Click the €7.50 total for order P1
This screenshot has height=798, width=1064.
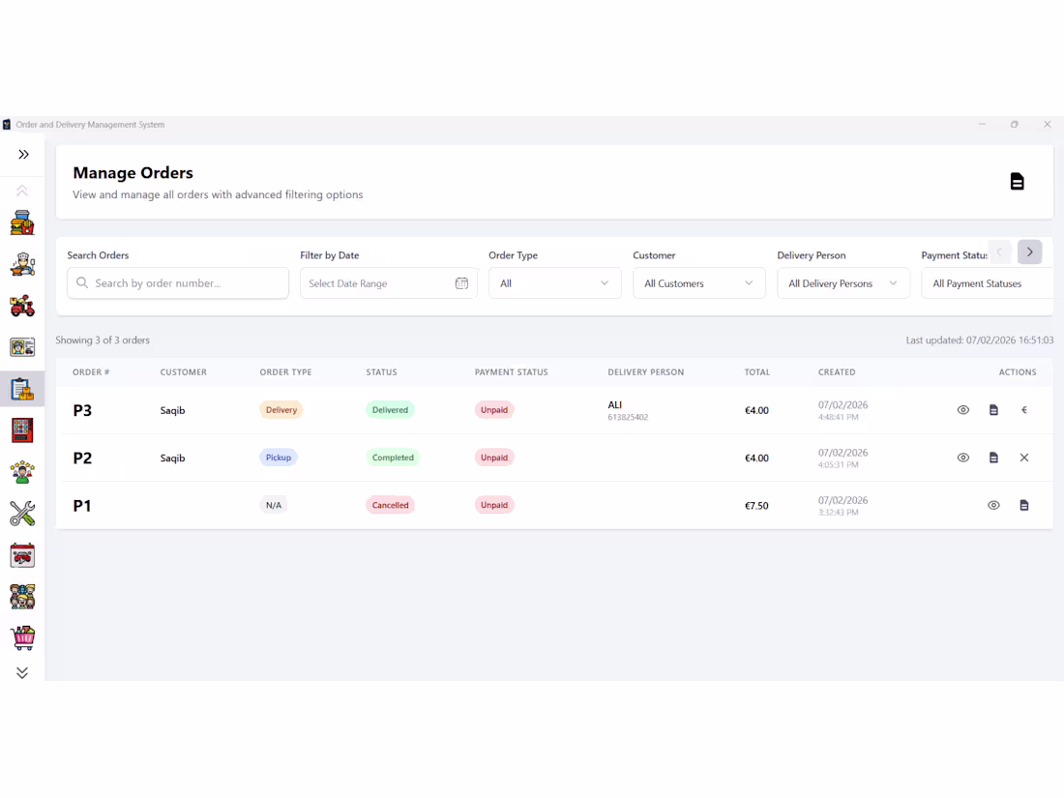(756, 506)
